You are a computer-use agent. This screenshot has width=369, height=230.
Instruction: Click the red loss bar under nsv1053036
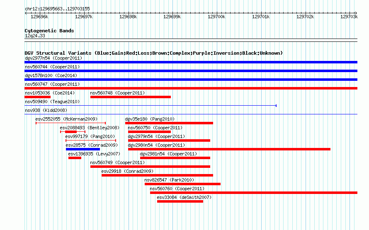(x=38, y=97)
